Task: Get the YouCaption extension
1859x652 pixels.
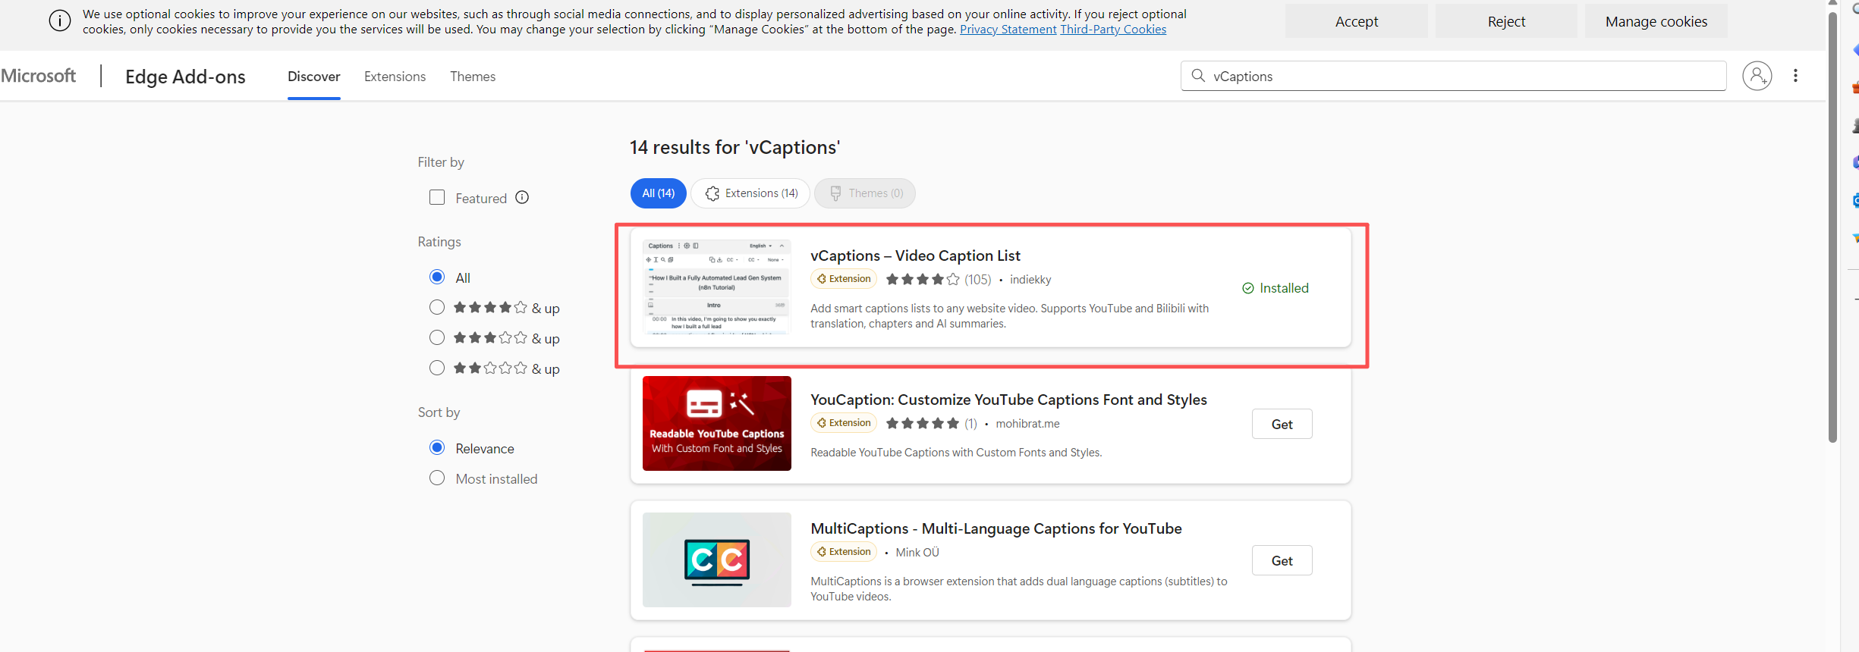Action: (x=1282, y=424)
